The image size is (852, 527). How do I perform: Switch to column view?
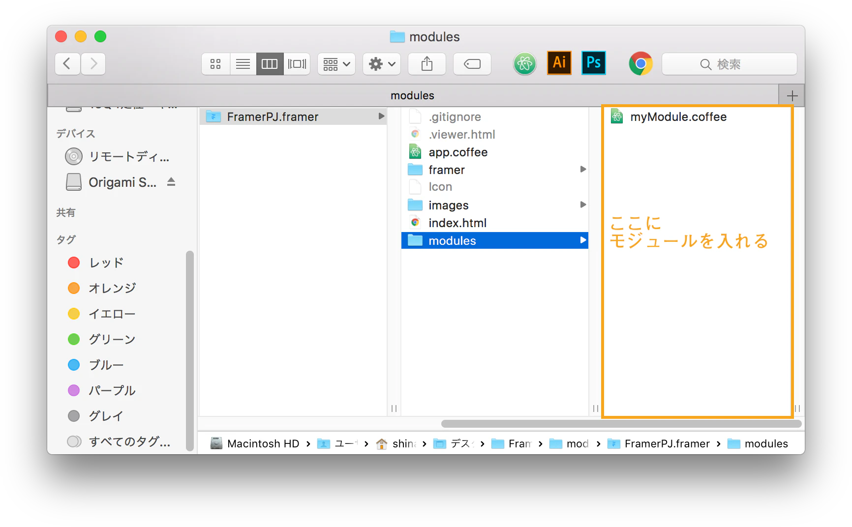coord(270,64)
